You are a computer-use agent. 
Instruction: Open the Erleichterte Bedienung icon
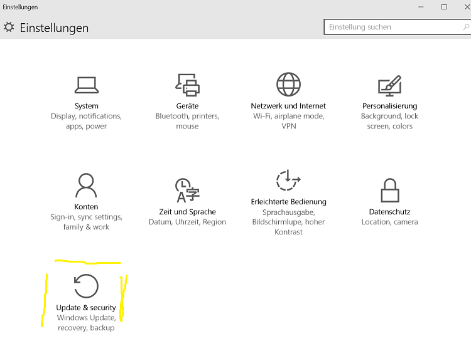click(288, 180)
